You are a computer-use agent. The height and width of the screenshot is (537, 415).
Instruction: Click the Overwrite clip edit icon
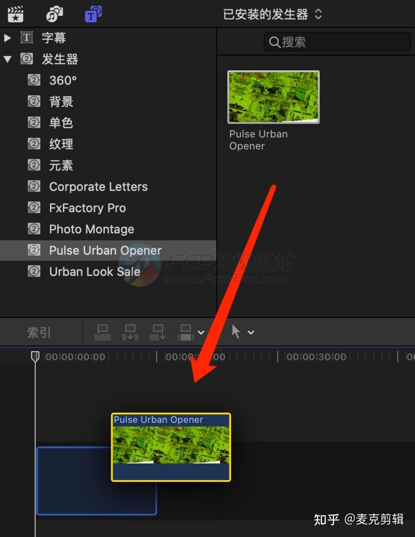pyautogui.click(x=185, y=332)
